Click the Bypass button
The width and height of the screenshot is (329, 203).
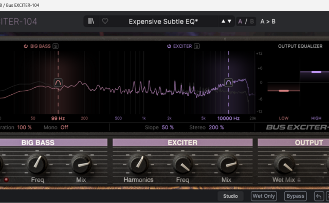click(x=295, y=196)
